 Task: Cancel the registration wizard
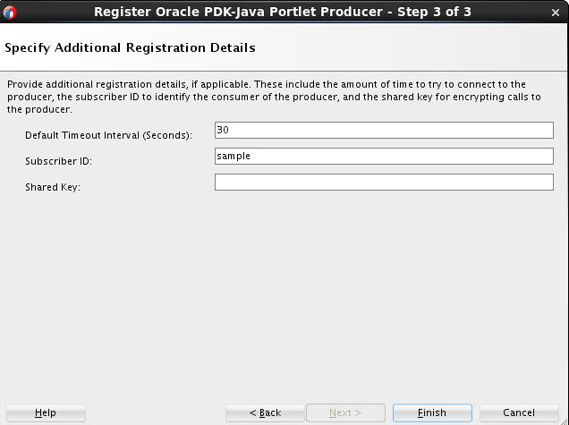[519, 413]
